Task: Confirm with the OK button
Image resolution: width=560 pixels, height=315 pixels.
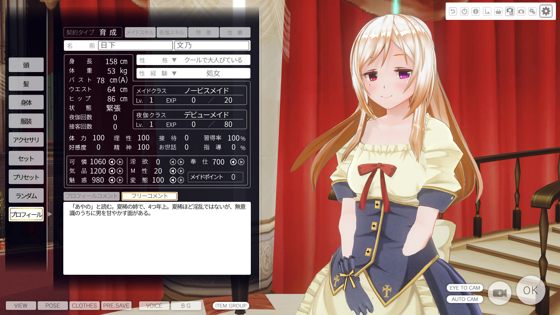Action: pos(531,290)
